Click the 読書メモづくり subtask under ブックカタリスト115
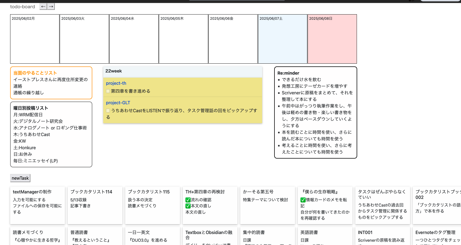Screen dimensions: 461x245 pos(142,206)
